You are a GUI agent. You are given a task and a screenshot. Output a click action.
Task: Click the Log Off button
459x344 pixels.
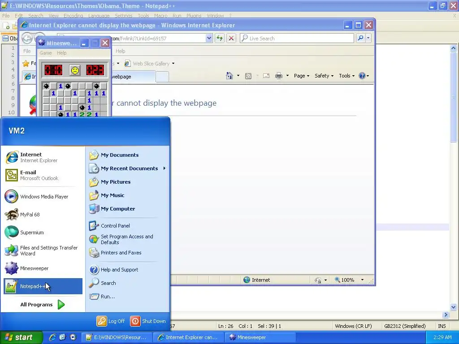pyautogui.click(x=111, y=321)
